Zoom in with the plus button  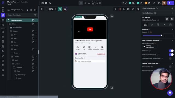point(55,9)
